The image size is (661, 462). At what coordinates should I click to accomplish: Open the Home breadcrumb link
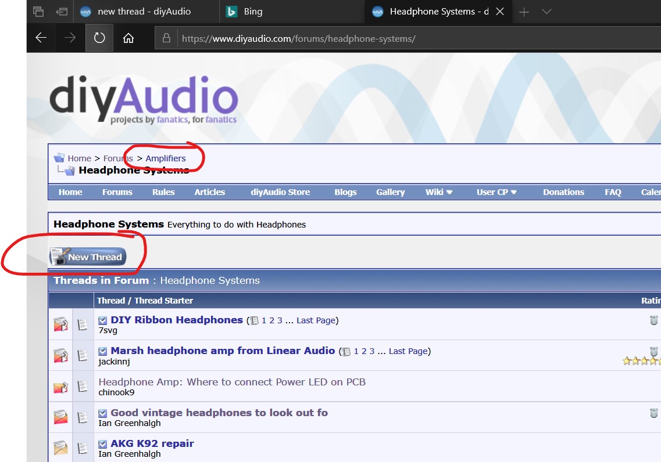(x=79, y=158)
